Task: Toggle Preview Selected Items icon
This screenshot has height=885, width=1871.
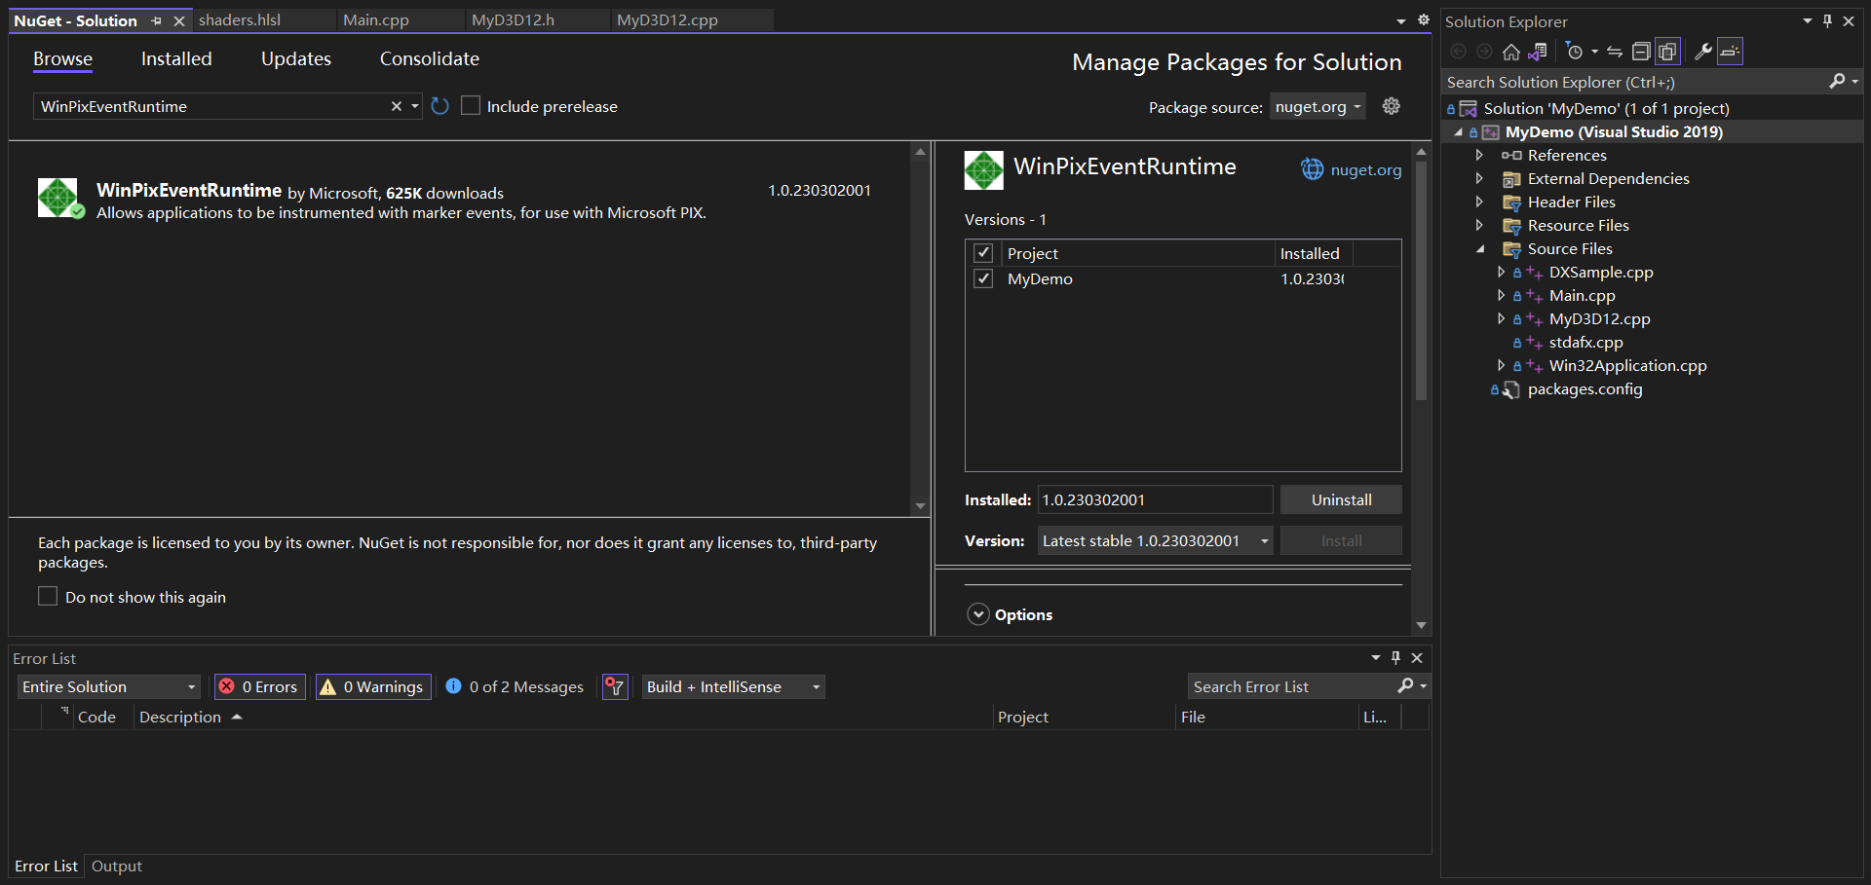Action: click(x=1731, y=52)
